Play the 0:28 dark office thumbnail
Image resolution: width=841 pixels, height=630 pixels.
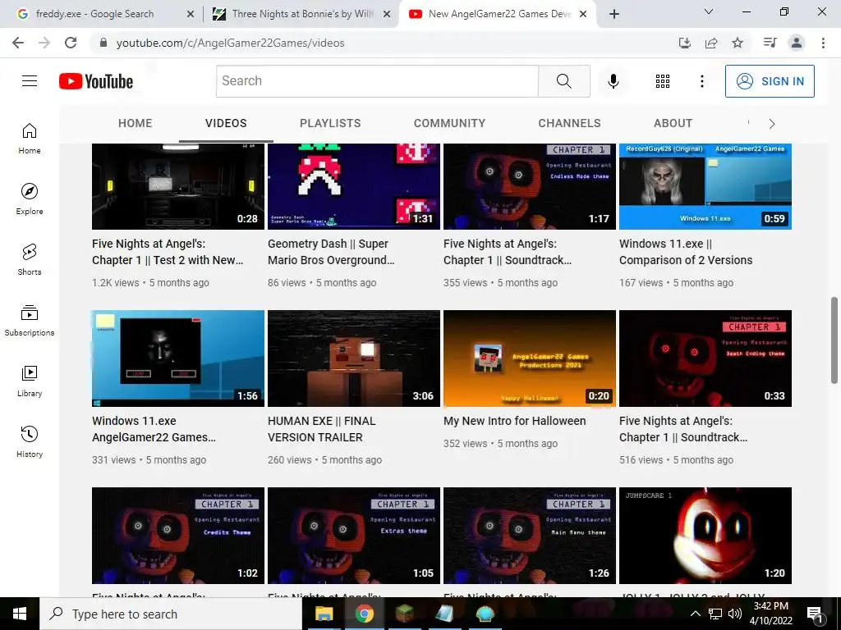point(178,186)
